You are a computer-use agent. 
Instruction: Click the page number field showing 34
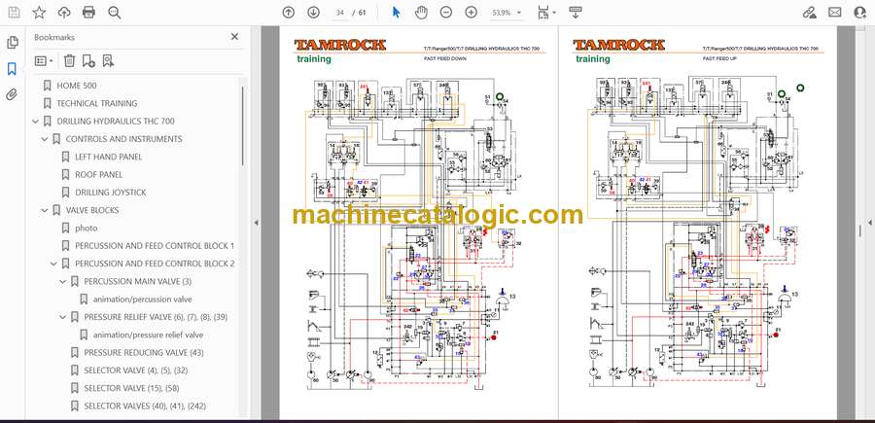(x=340, y=13)
